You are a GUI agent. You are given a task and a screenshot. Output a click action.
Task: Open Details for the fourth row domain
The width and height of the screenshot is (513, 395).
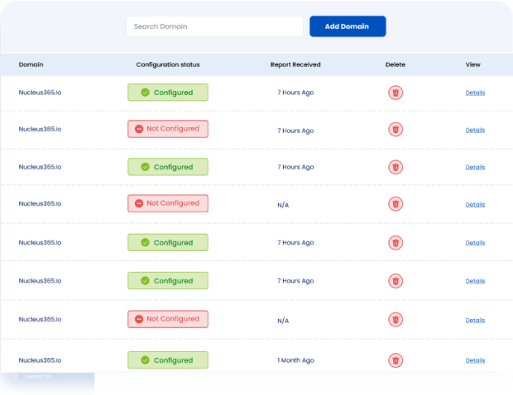pos(475,204)
